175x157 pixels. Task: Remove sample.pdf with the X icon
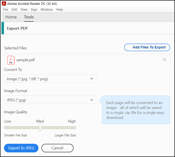point(164,60)
